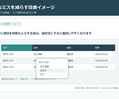Click the 案件 column header
Screen dimensions: 119x99
coord(17,48)
